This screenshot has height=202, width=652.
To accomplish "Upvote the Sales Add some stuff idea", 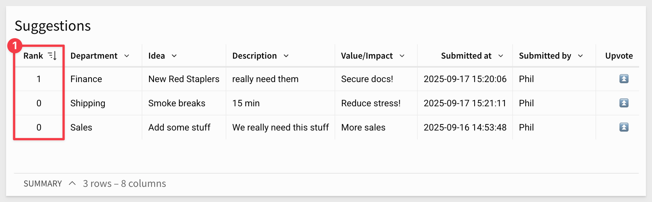I will coord(624,127).
